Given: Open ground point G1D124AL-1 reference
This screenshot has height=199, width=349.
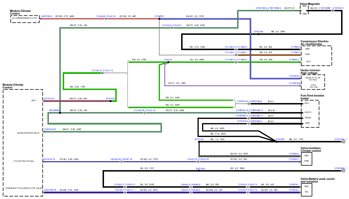Looking at the screenshot, I should 341,139.
